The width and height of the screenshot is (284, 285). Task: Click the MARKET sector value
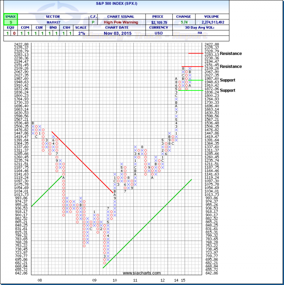[51, 22]
